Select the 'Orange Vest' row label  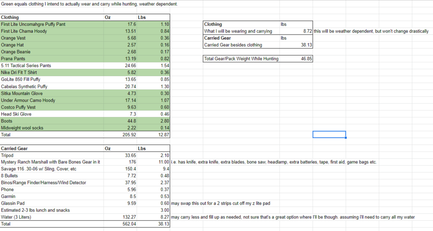click(52, 38)
